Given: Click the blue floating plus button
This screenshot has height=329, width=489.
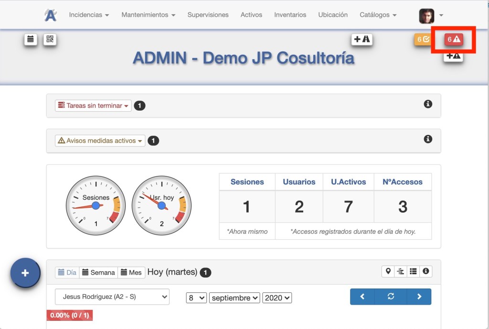Looking at the screenshot, I should pyautogui.click(x=25, y=273).
